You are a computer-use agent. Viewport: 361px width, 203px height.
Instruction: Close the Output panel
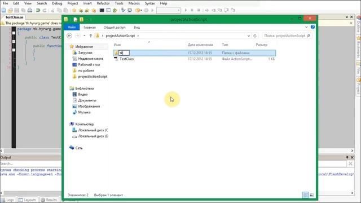(x=352, y=157)
